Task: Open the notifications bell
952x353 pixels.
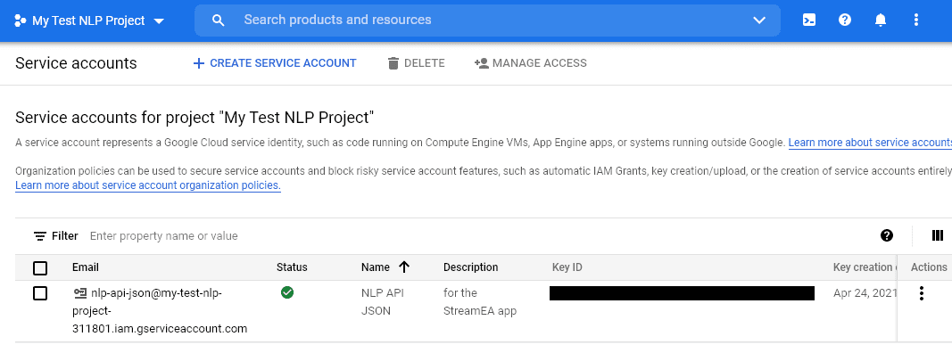Action: (x=881, y=20)
